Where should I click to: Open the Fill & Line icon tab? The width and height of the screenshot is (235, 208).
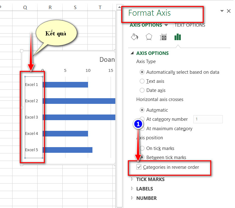pyautogui.click(x=134, y=37)
